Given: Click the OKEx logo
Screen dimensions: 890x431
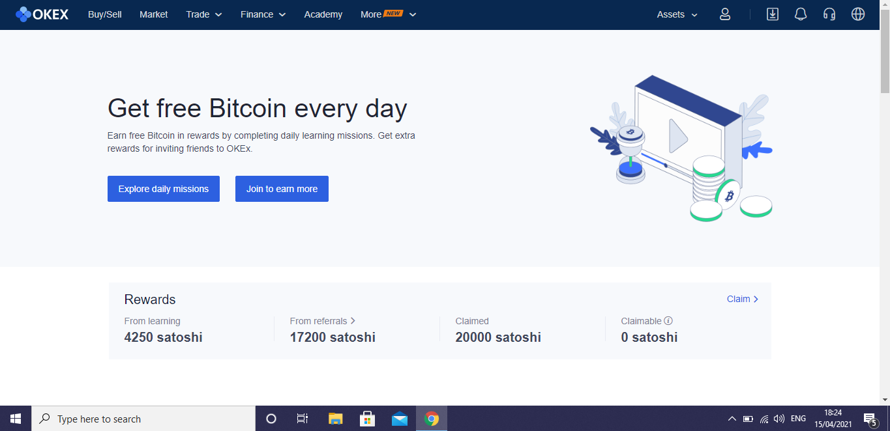Looking at the screenshot, I should pos(42,14).
